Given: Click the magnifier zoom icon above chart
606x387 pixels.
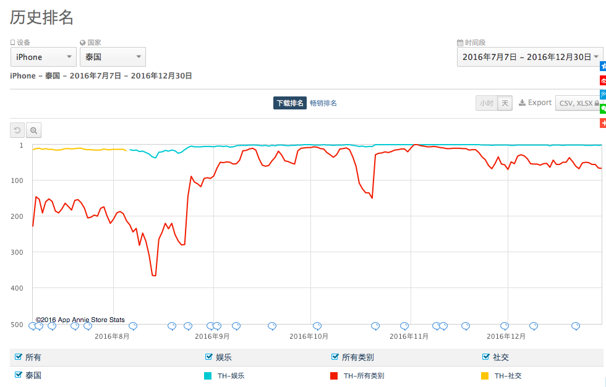Looking at the screenshot, I should [x=33, y=130].
